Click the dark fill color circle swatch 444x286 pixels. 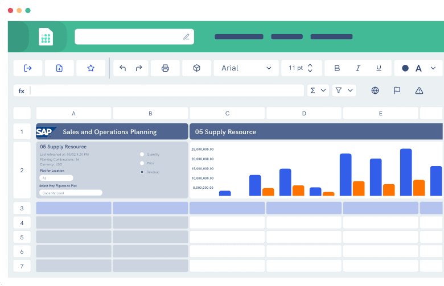(x=405, y=68)
